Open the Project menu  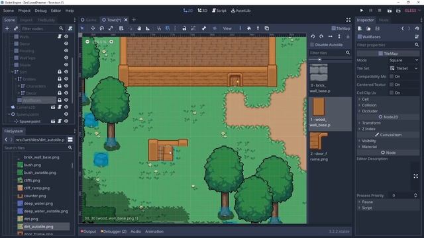pyautogui.click(x=25, y=11)
